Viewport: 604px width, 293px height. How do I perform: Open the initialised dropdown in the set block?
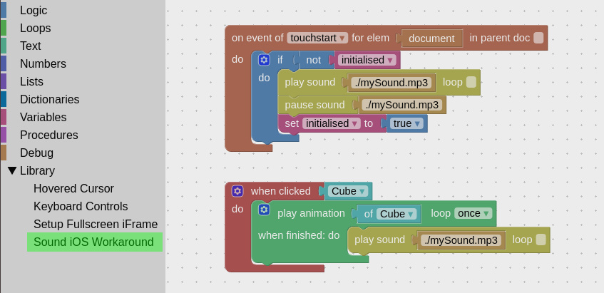click(x=332, y=123)
